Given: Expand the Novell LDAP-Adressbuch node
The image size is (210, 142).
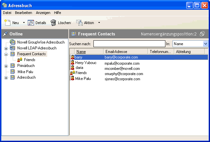Looking at the screenshot, I should [x=6, y=48].
